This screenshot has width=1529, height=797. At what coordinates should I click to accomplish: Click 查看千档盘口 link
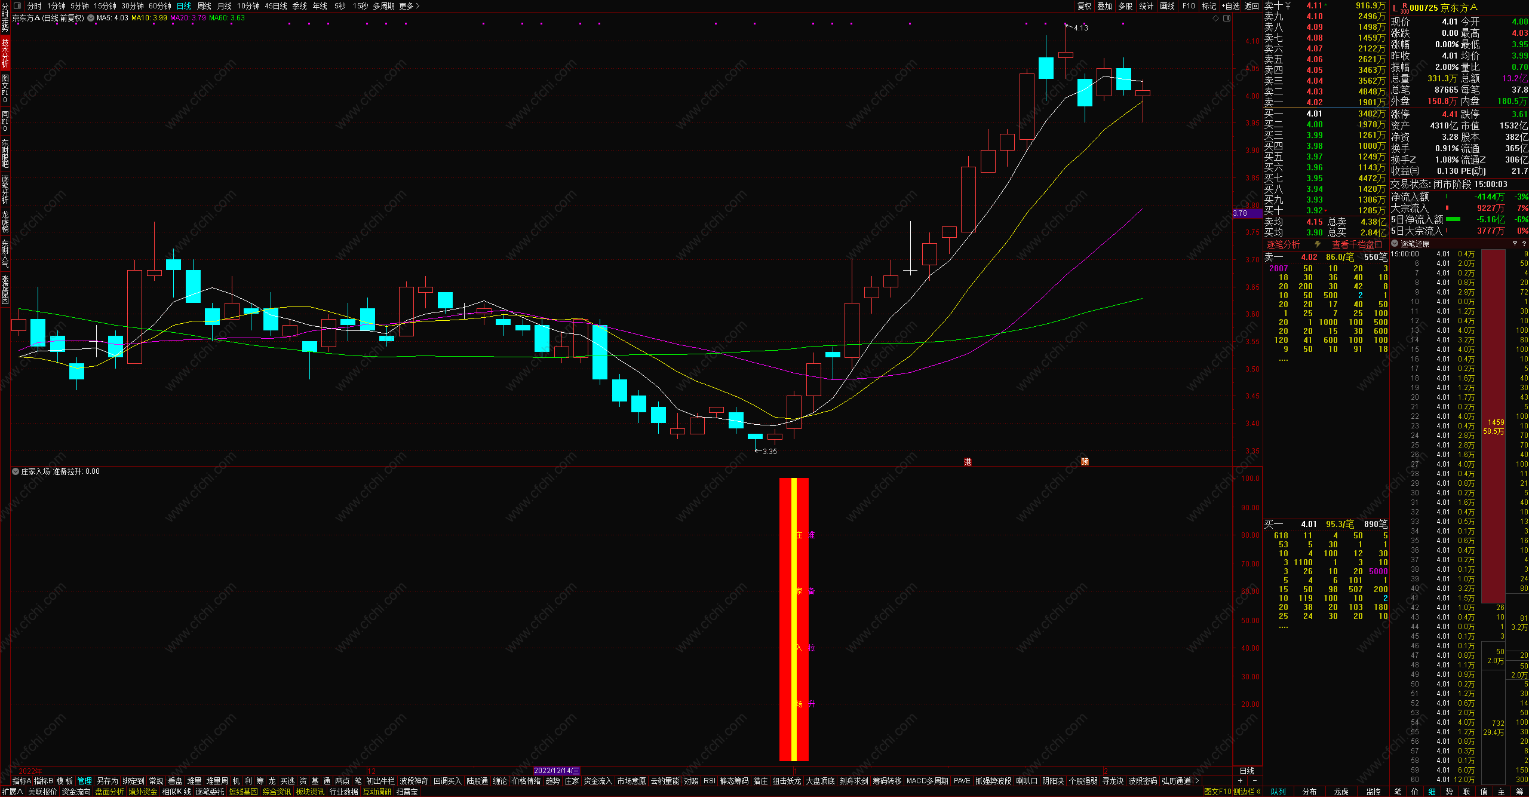tap(1356, 244)
